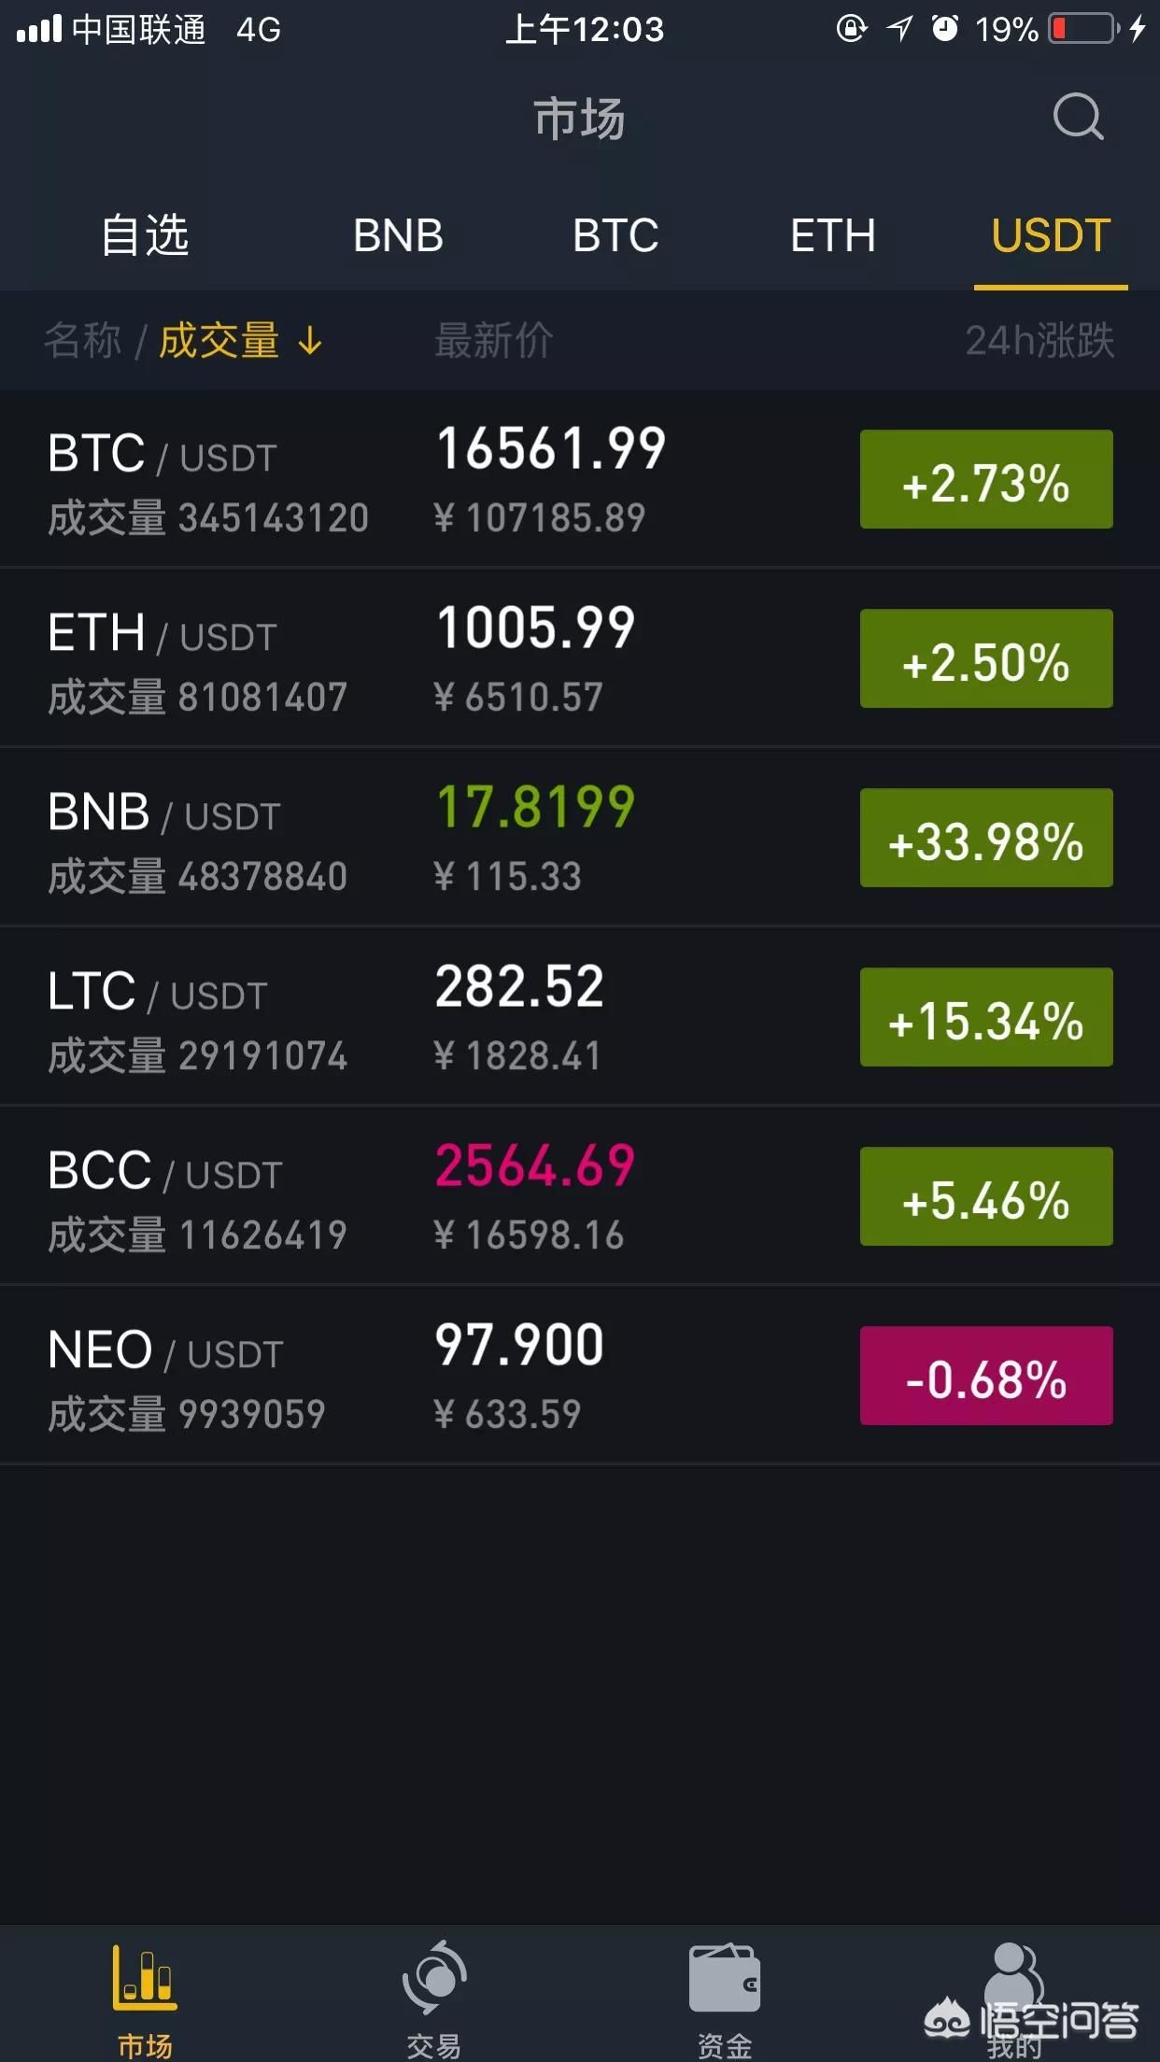Sort by 名称 column header
This screenshot has width=1160, height=2062.
pos(82,341)
